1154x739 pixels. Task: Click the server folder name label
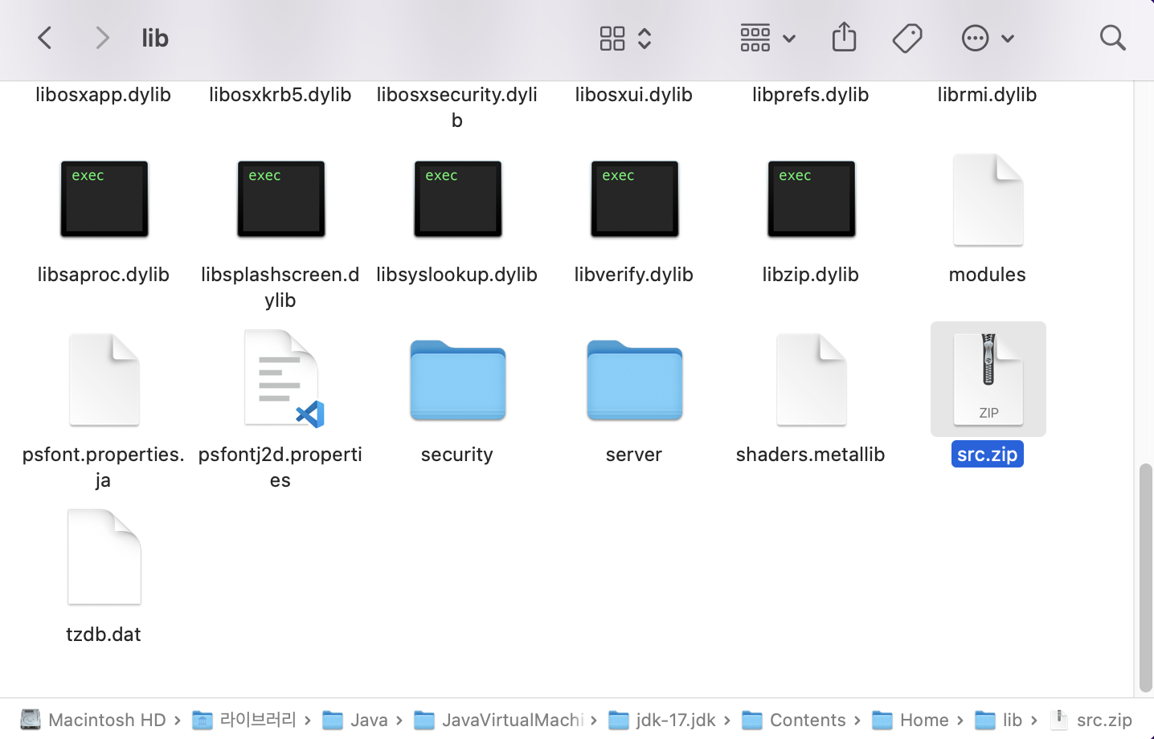point(634,455)
